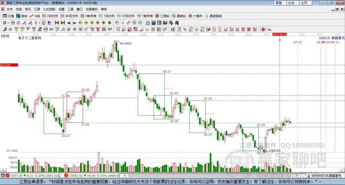The height and width of the screenshot is (185, 345).
Task: Open the 公式选股 menu
Action: tap(49, 9)
